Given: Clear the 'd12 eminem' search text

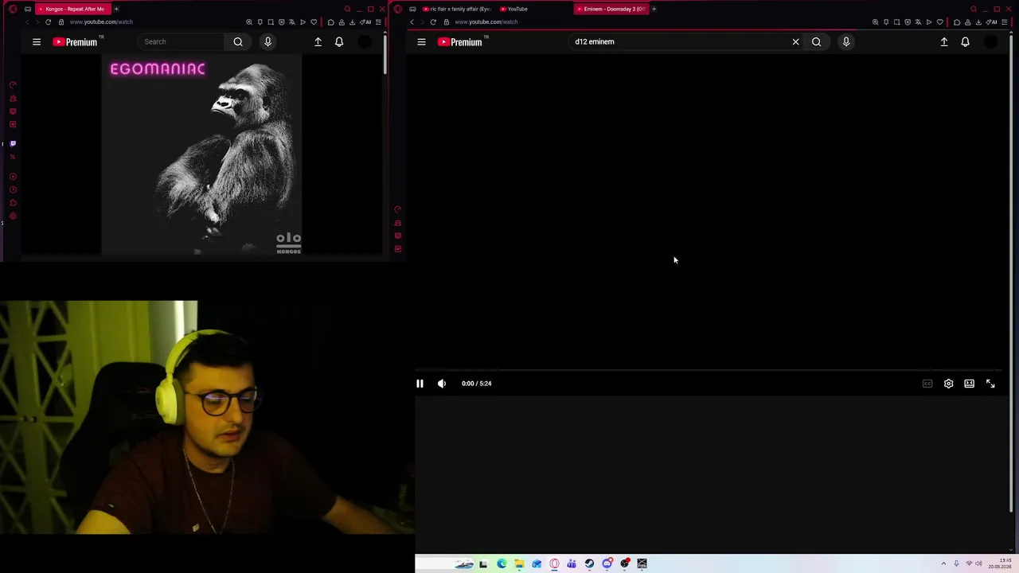Looking at the screenshot, I should click(x=795, y=41).
